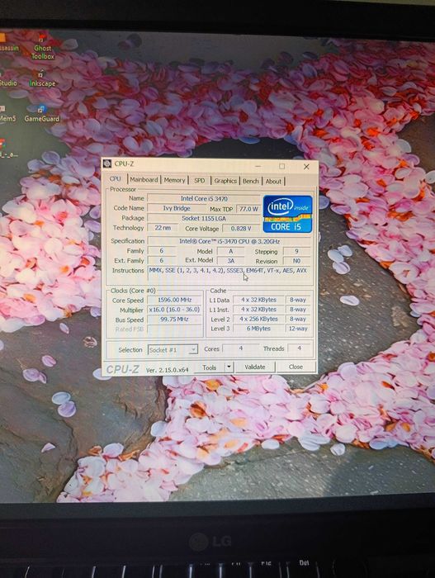Open the Assassin desktop shortcut
435x578 pixels.
(x=8, y=44)
